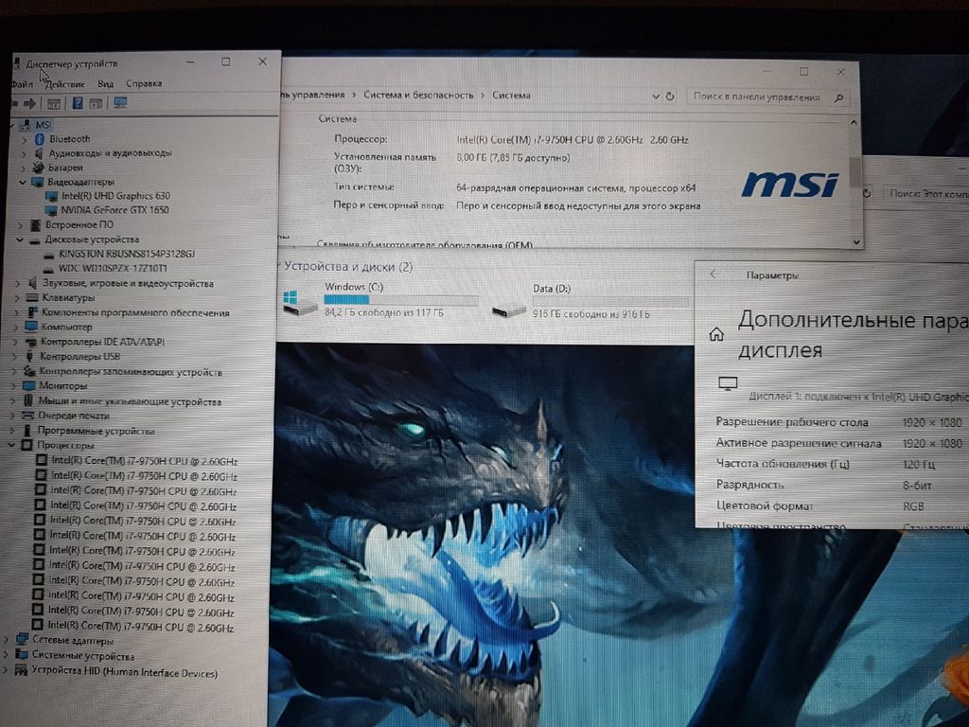Collapse the Процессоры node
Viewport: 969px width, 727px height.
point(12,445)
